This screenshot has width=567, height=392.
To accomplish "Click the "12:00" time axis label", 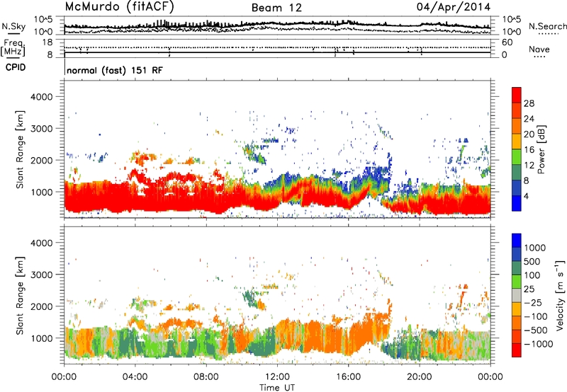I will pyautogui.click(x=277, y=377).
